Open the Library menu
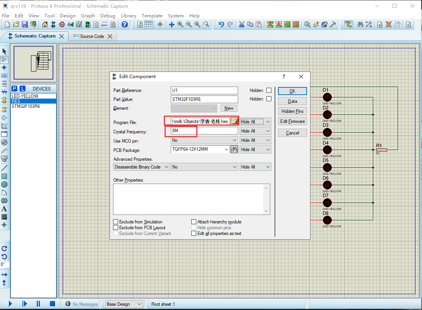 [129, 15]
